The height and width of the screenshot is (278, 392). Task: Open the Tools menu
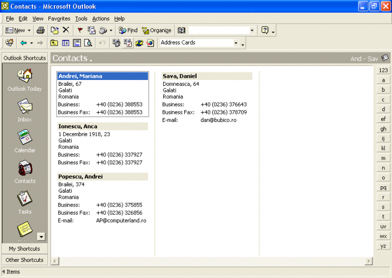tap(81, 19)
